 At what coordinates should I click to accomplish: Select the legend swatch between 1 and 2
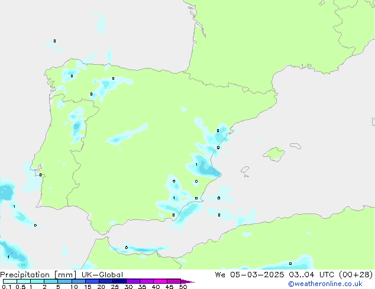(37, 281)
